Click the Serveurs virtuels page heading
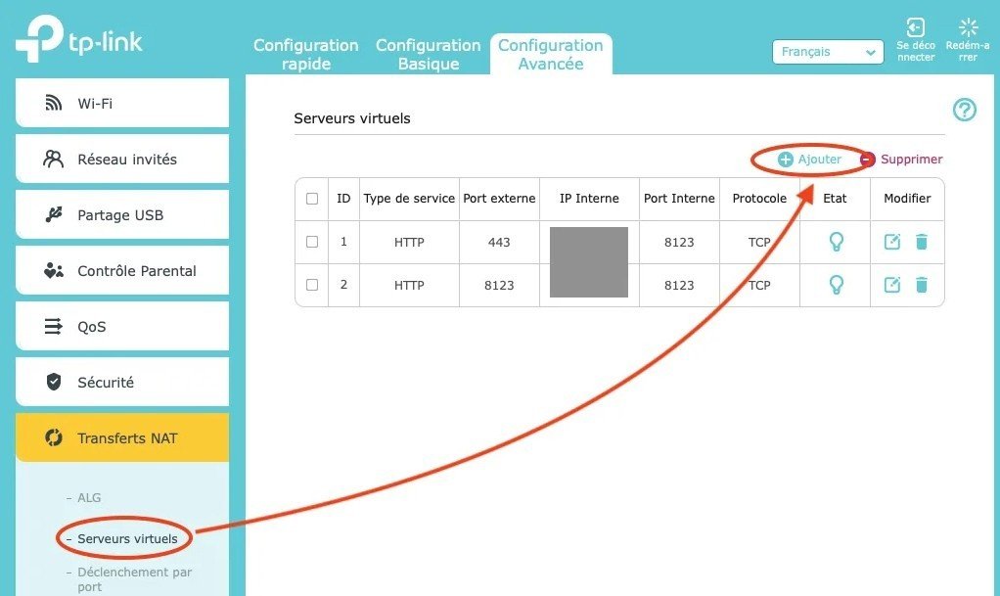The height and width of the screenshot is (596, 1000). pyautogui.click(x=352, y=118)
